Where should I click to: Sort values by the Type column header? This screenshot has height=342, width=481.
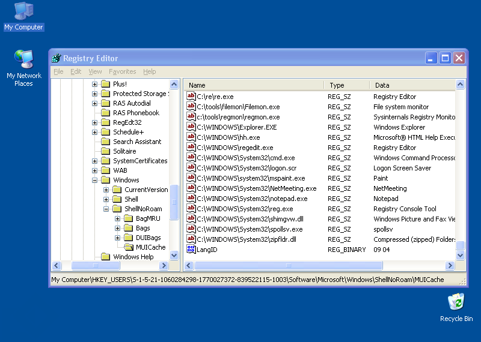point(348,85)
